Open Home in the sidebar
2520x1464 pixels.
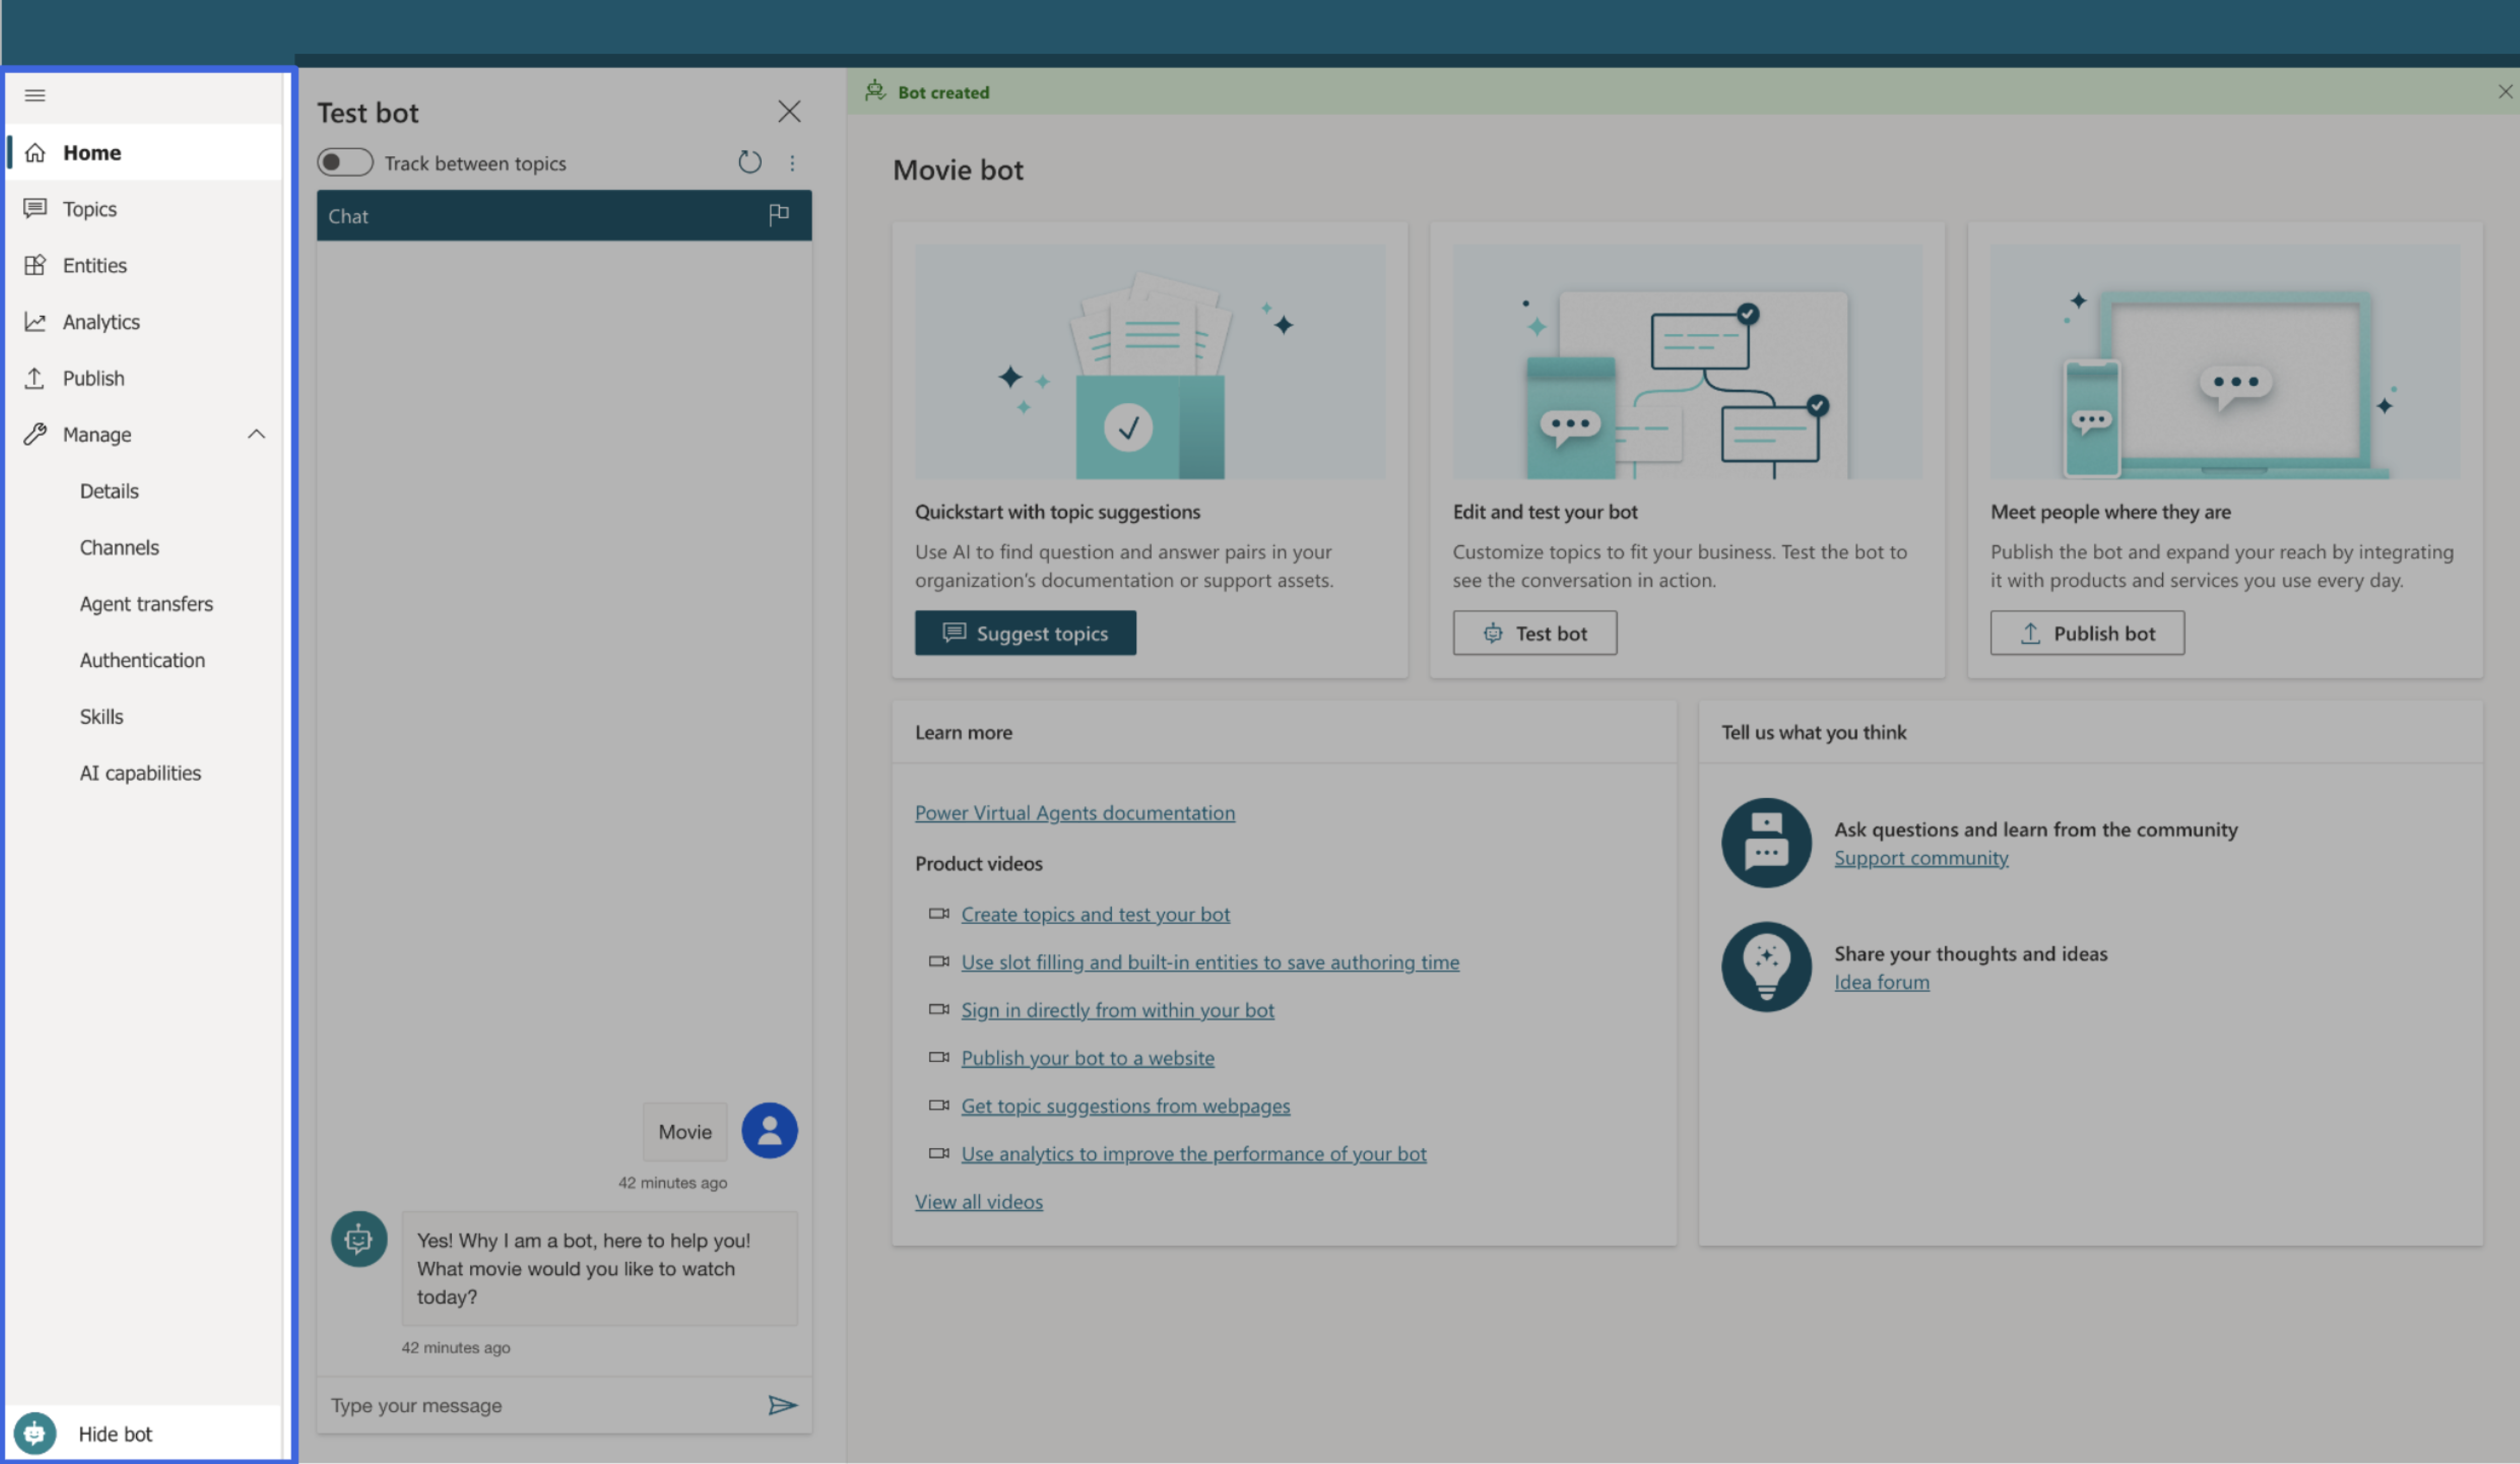point(144,152)
